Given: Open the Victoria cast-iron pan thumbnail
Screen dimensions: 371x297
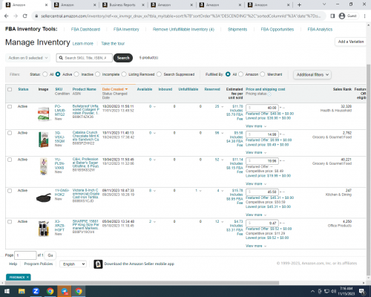Looking at the screenshot, I should [44, 198].
